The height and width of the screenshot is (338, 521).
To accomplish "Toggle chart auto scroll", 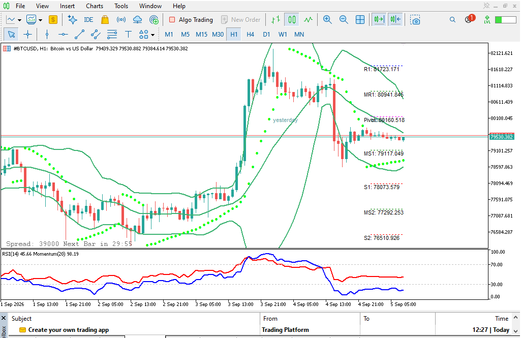I will point(379,20).
